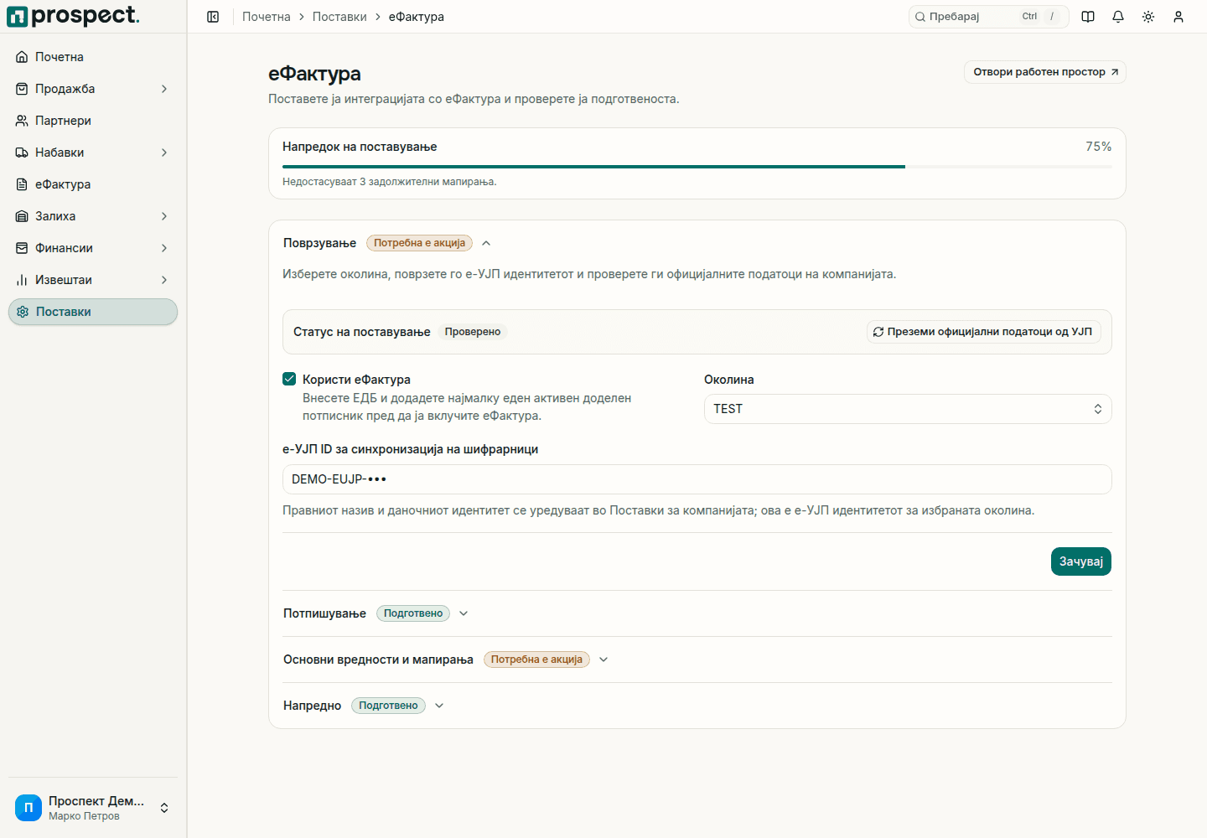Click the Зачувај save button

[1081, 561]
